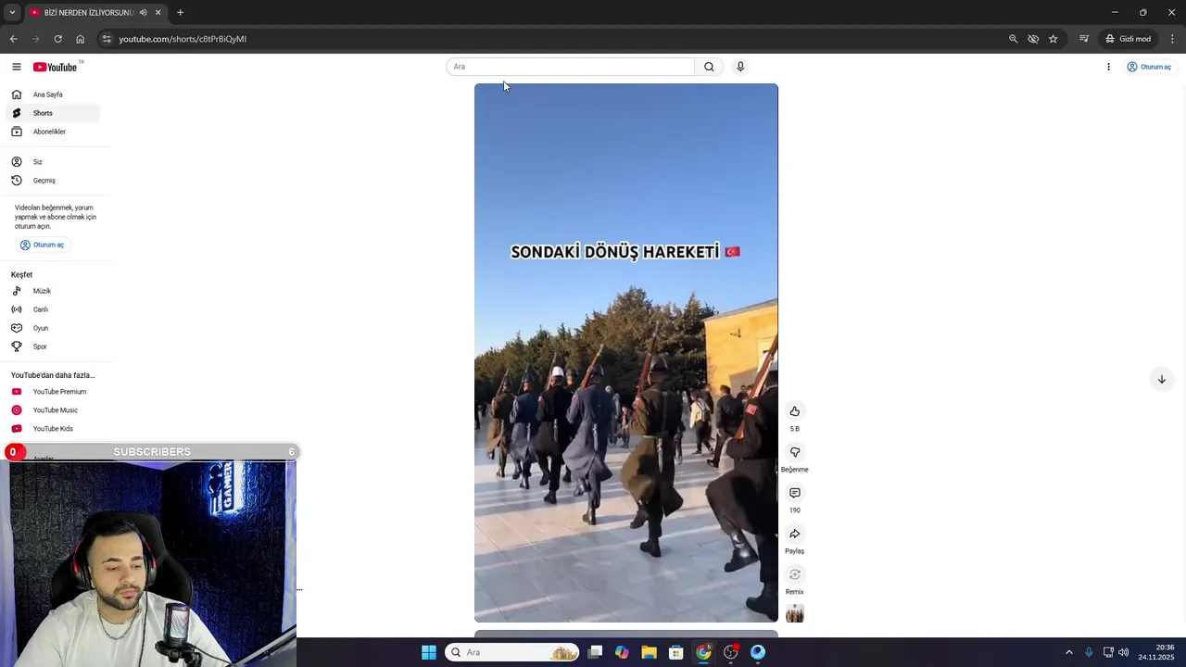Screen dimensions: 1186x667
Task: Open the Short's sound thumbnail
Action: 795,614
